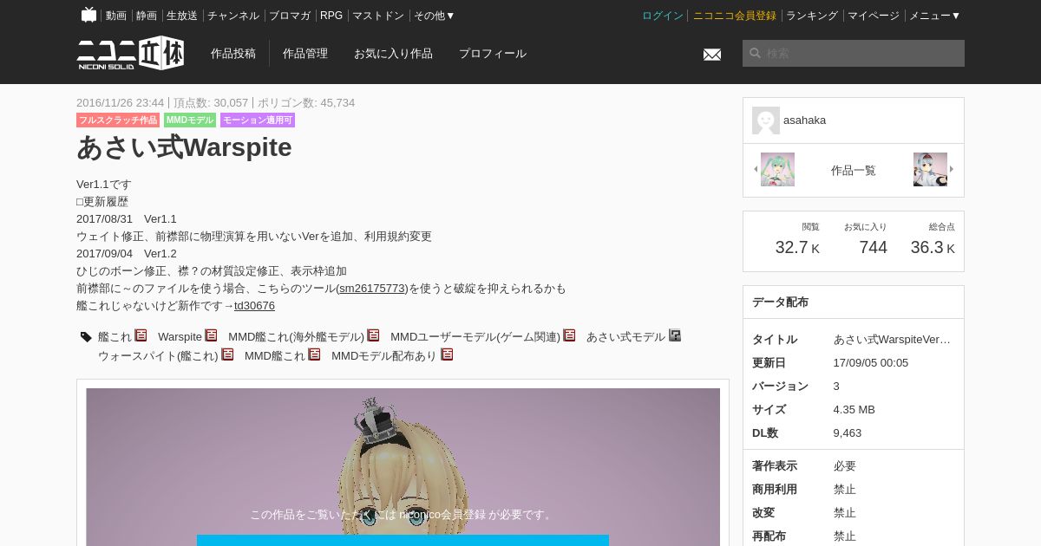
Task: Open dictionary icon beside MMDモデル配布あり
Action: point(447,354)
